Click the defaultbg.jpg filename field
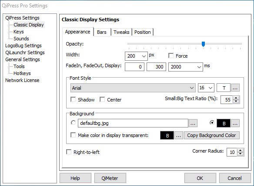This screenshot has height=186, width=254. [133, 124]
